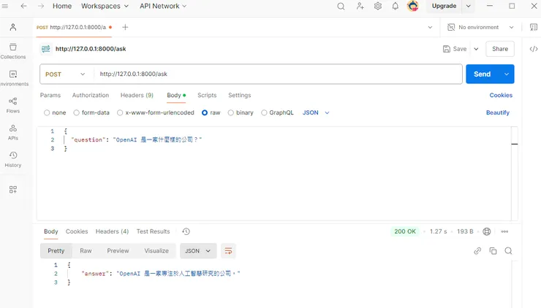Switch response view to Visualize

point(156,251)
